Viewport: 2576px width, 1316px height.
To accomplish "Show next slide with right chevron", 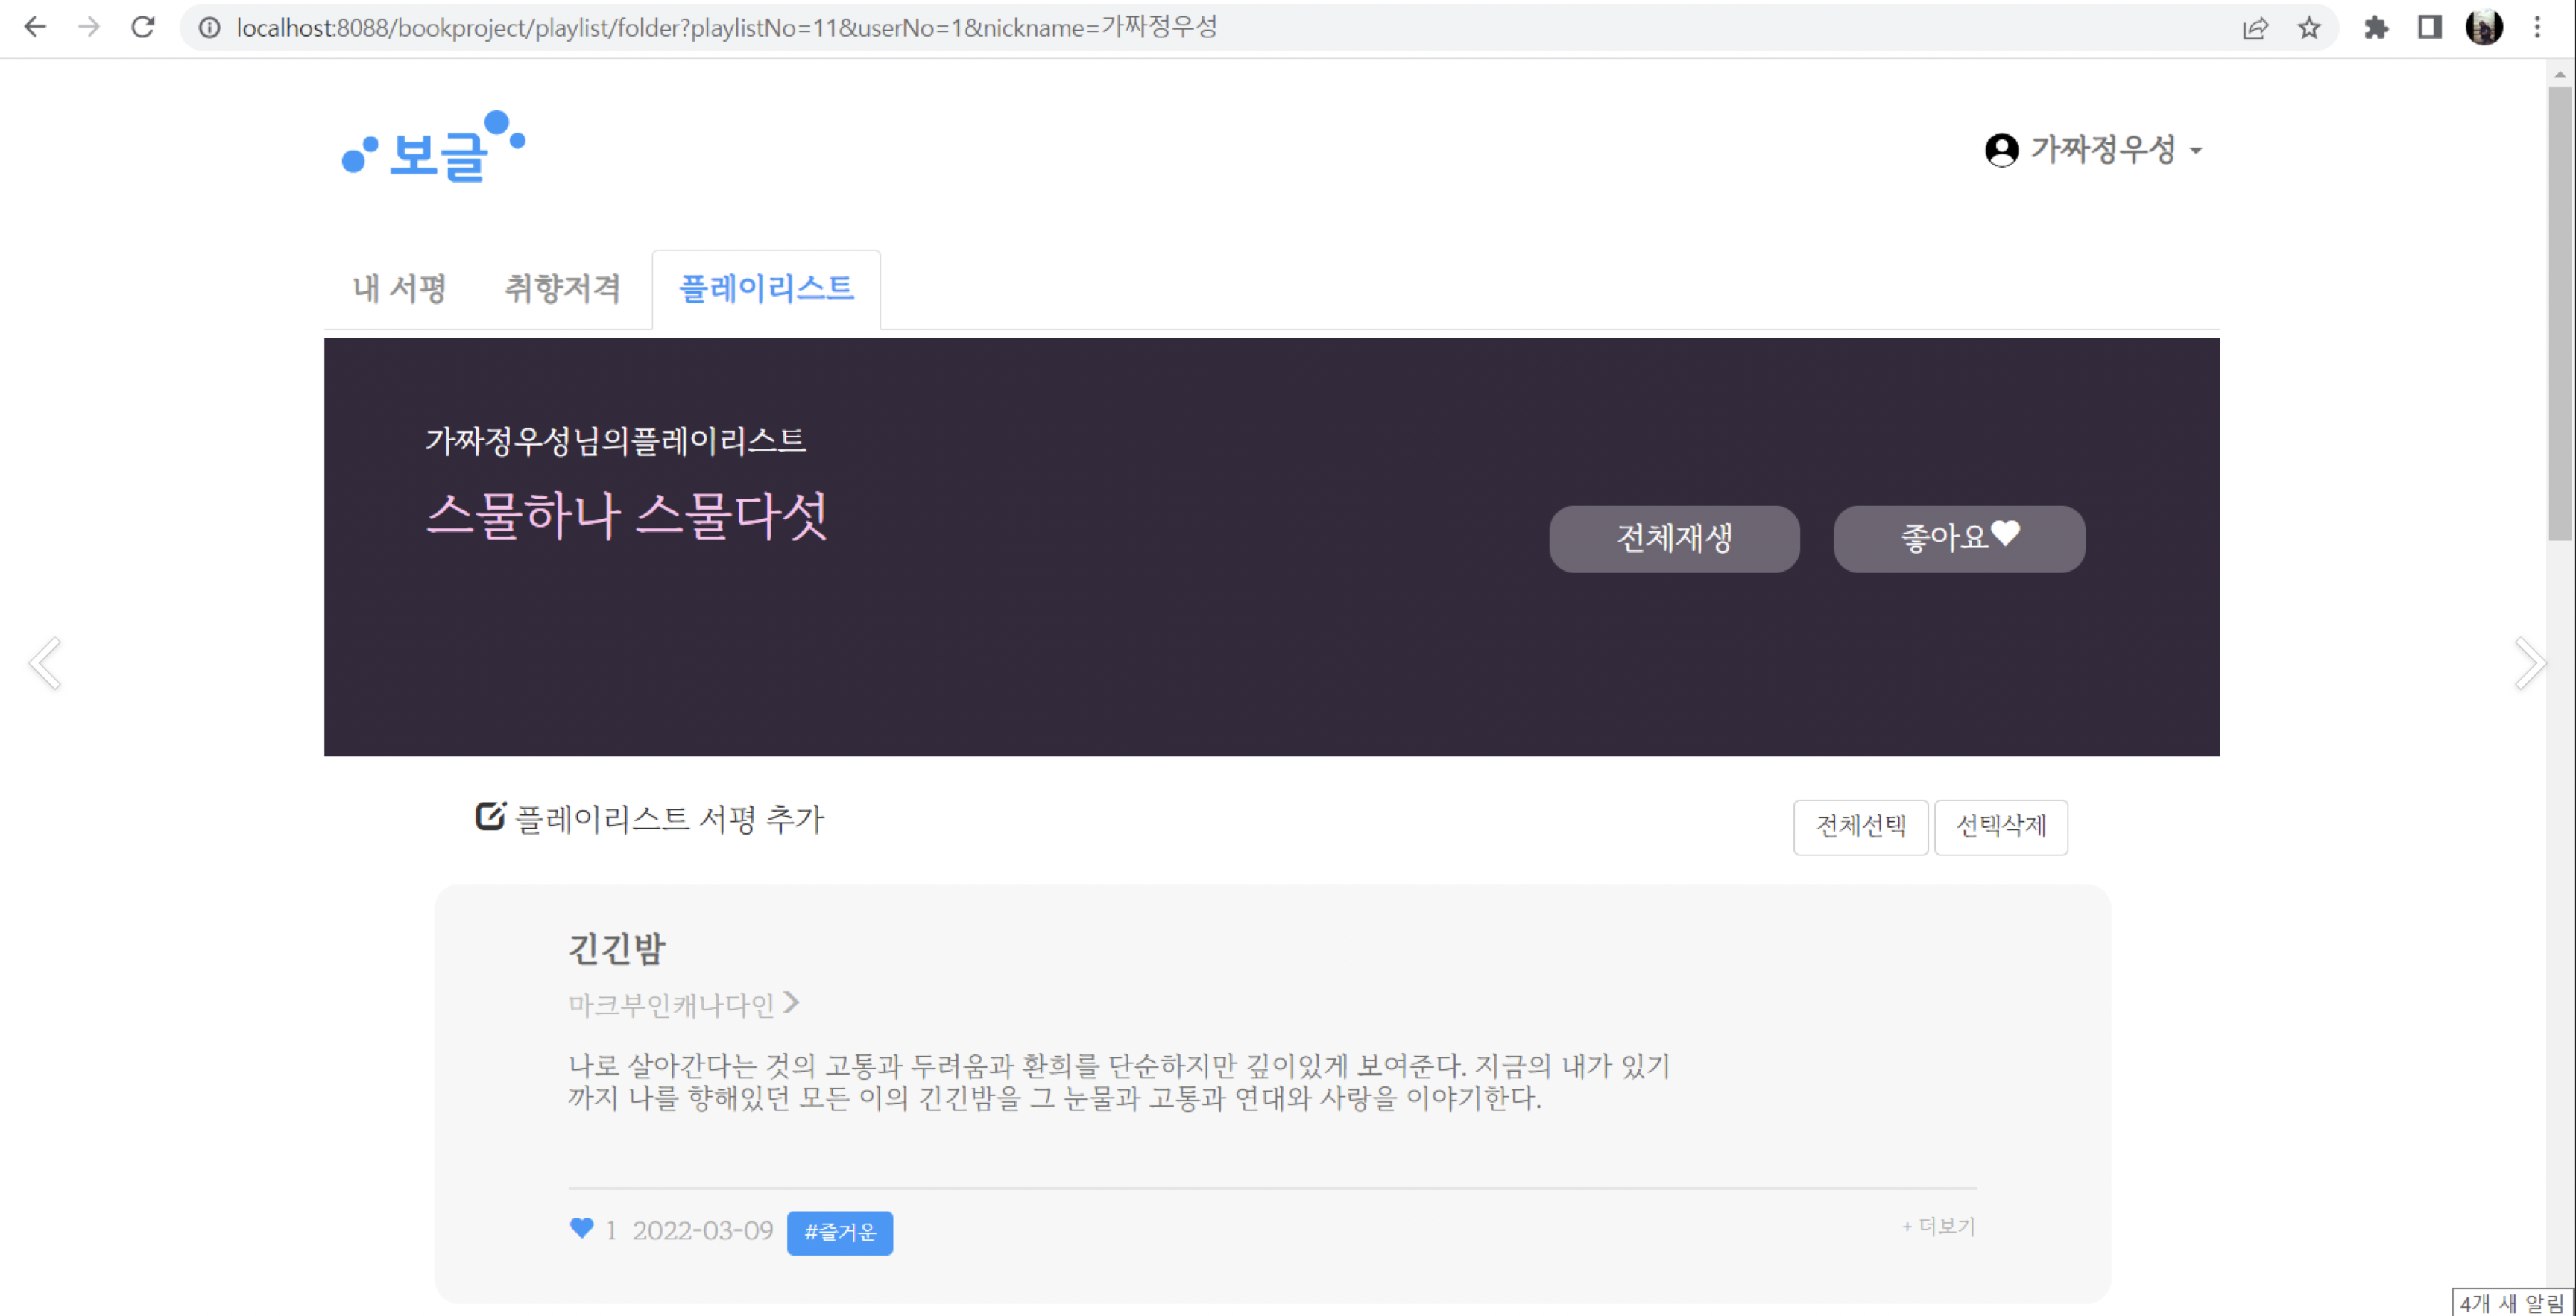I will click(x=2530, y=662).
